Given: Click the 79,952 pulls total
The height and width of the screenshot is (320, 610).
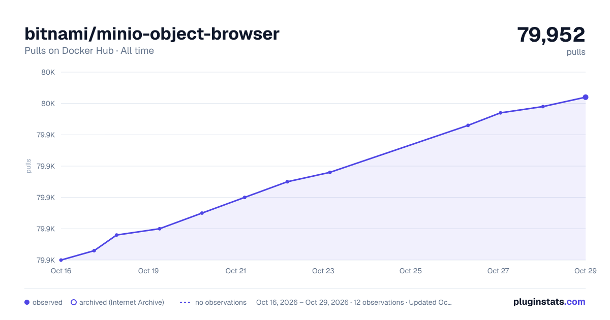Looking at the screenshot, I should tap(551, 35).
